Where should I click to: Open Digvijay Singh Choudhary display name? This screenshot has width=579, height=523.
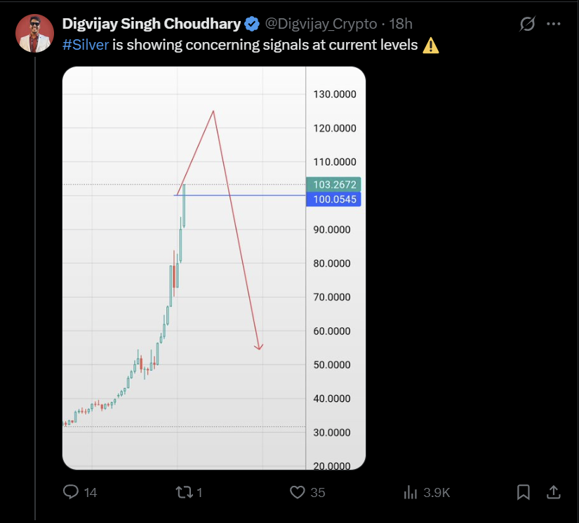tap(152, 24)
